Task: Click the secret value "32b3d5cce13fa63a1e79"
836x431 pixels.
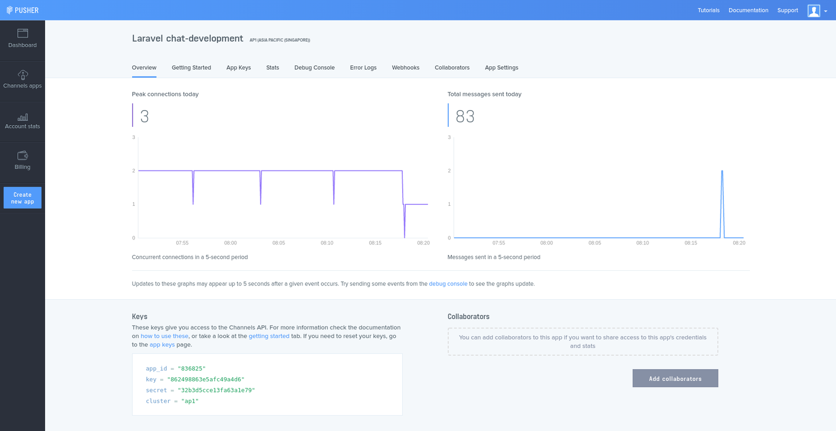Action: 216,390
